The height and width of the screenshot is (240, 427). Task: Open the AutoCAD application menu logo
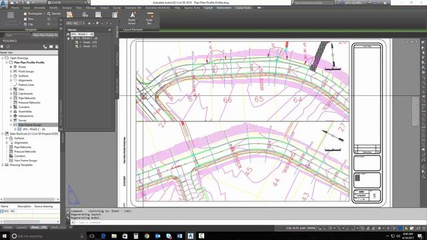click(x=4, y=5)
